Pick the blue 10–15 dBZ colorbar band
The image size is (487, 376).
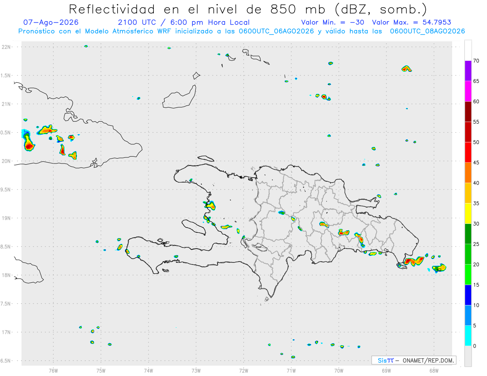coord(468,295)
